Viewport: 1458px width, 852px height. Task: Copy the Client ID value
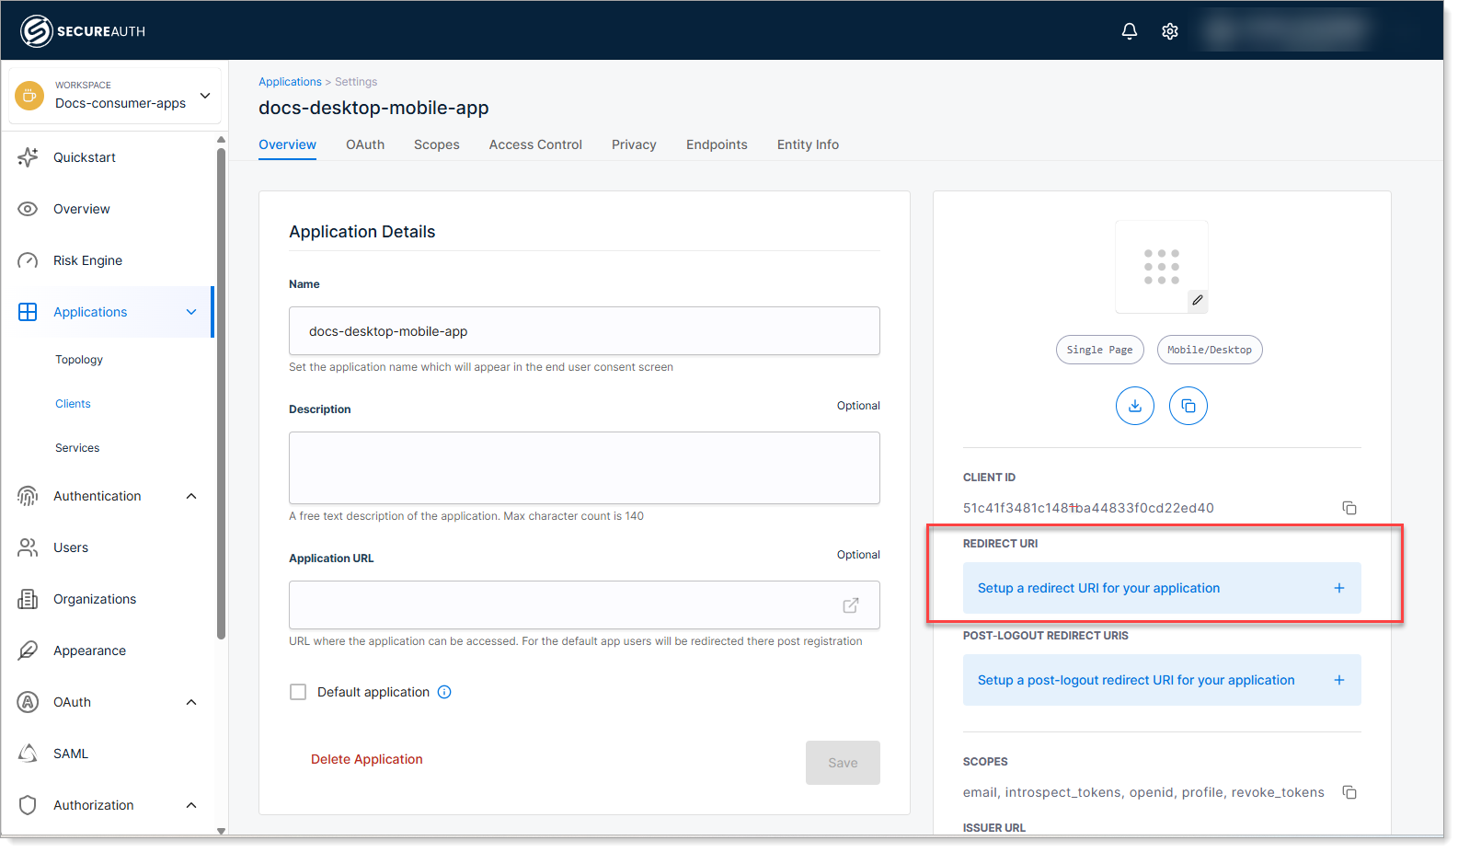1349,508
